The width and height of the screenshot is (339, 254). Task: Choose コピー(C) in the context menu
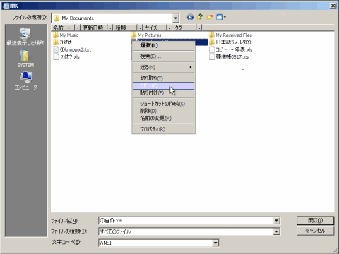(x=163, y=85)
